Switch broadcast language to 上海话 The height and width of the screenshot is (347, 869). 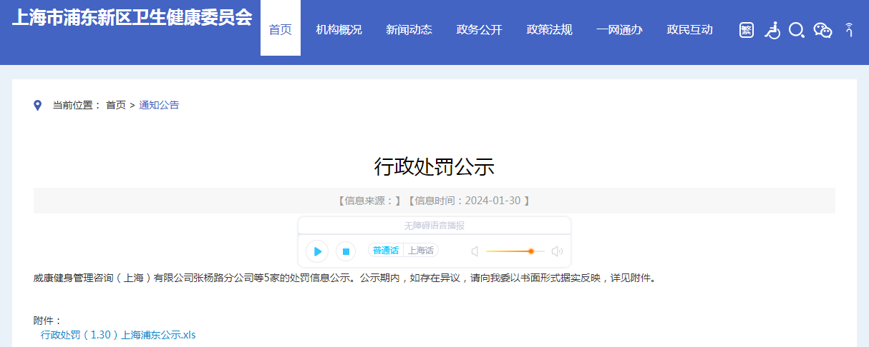421,251
